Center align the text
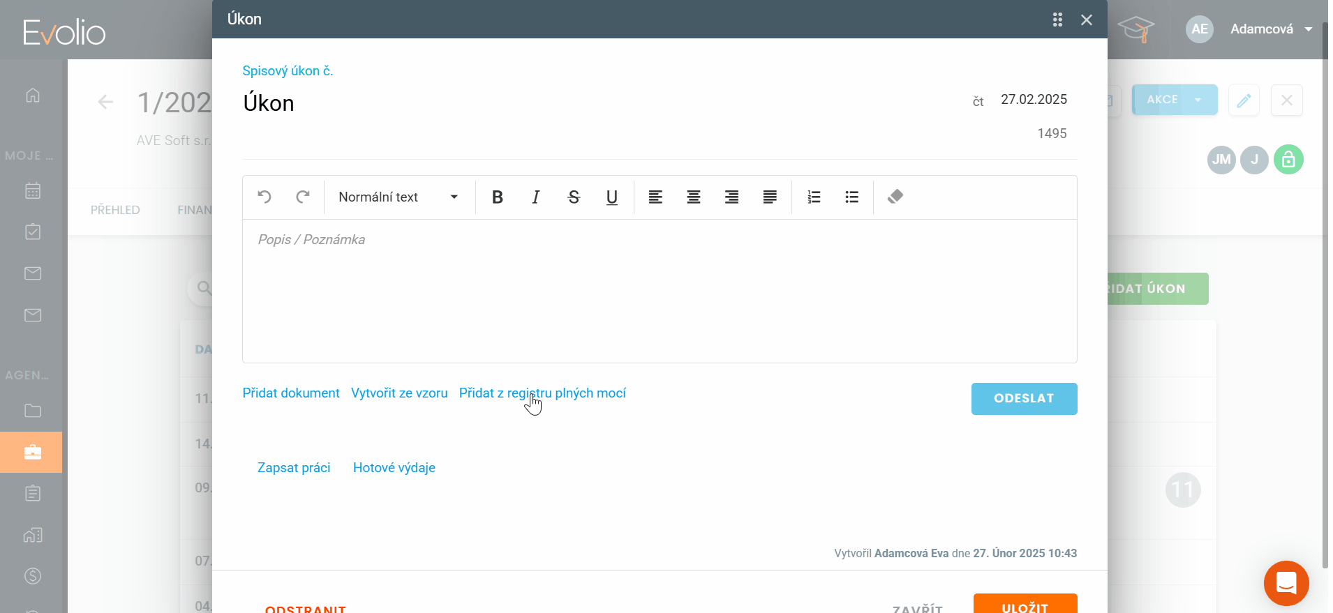Image resolution: width=1333 pixels, height=613 pixels. click(693, 197)
